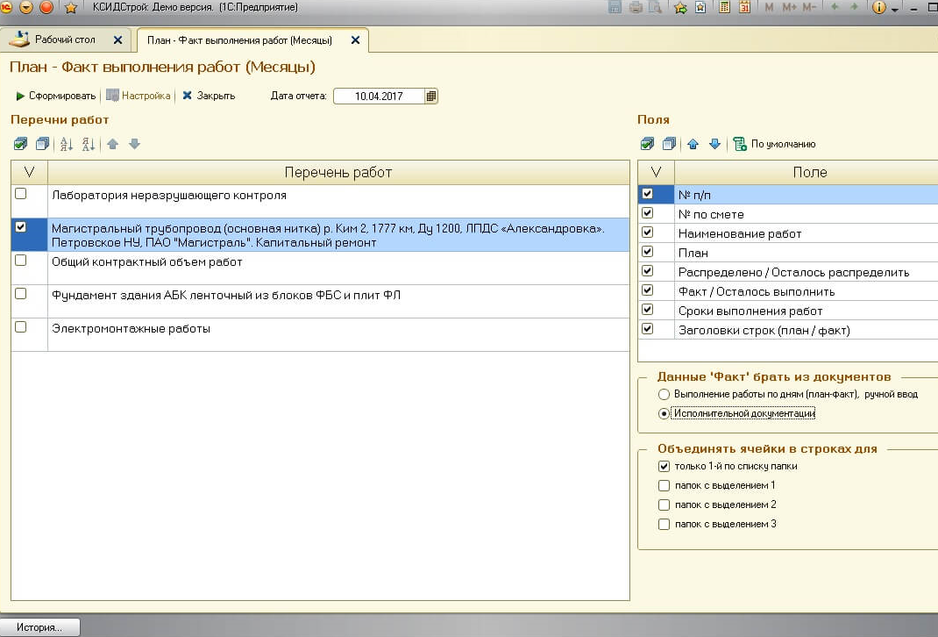Viewport: 938px width, 637px height.
Task: Uncheck the Сроки выполнения работ field
Action: pyautogui.click(x=648, y=310)
